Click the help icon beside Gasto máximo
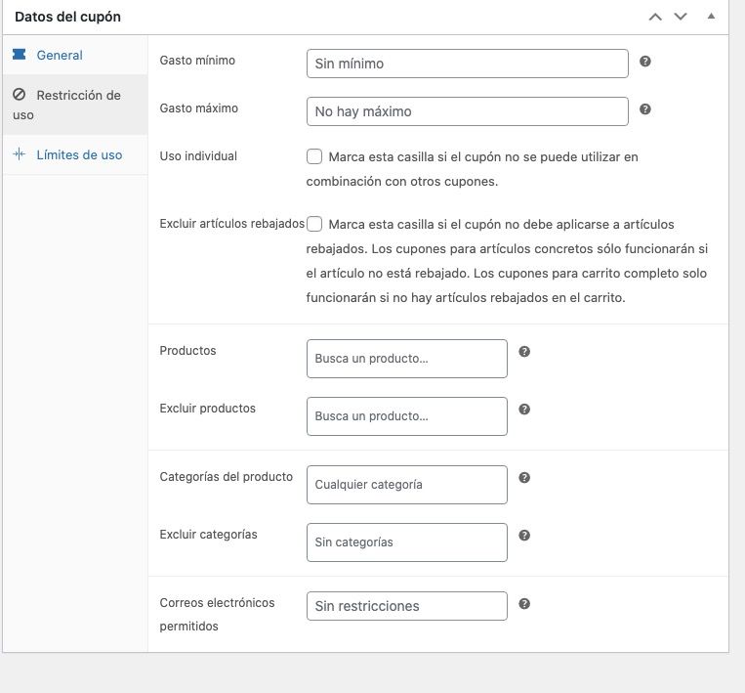The width and height of the screenshot is (745, 693). (x=644, y=109)
